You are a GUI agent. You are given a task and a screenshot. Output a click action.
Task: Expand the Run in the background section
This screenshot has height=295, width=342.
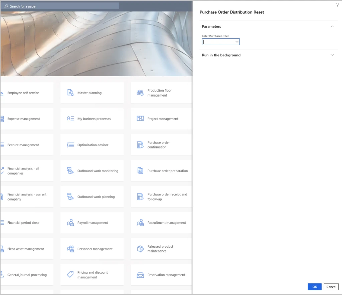[332, 55]
